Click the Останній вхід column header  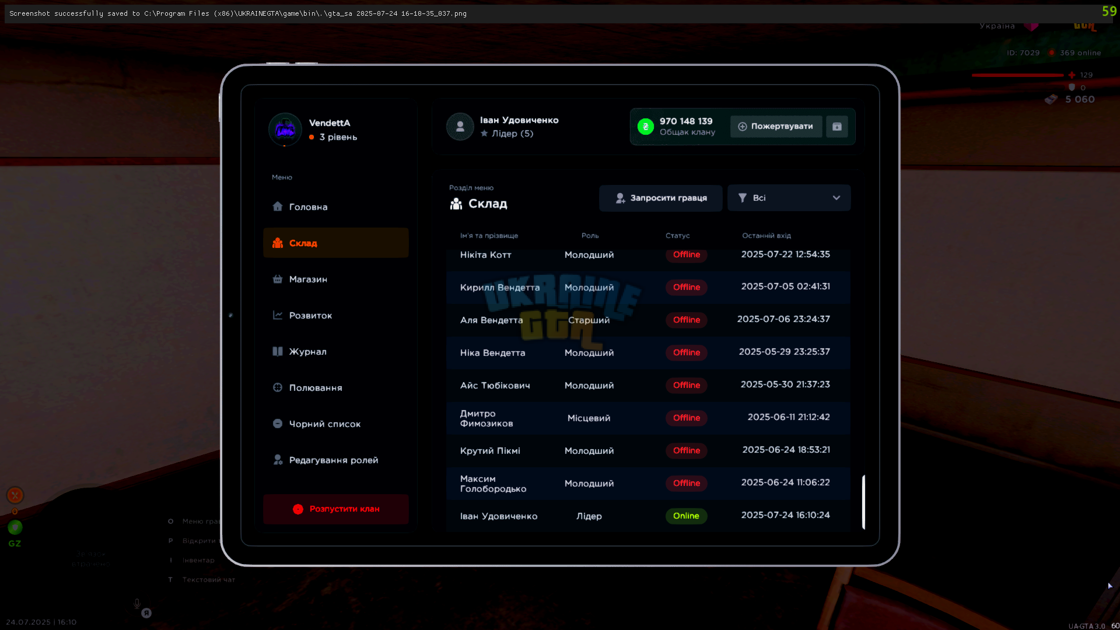click(766, 236)
